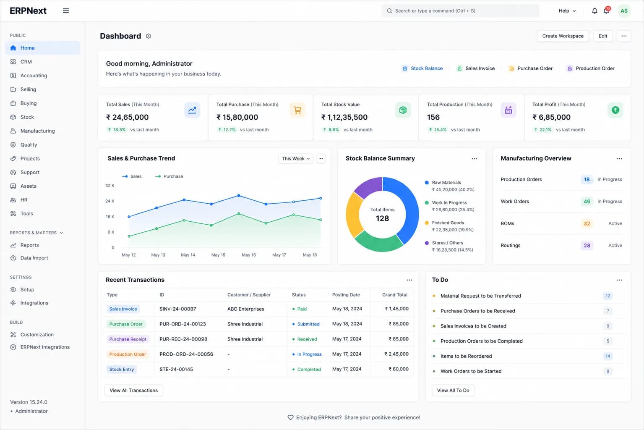
Task: Click View All Transactions button
Action: [134, 391]
